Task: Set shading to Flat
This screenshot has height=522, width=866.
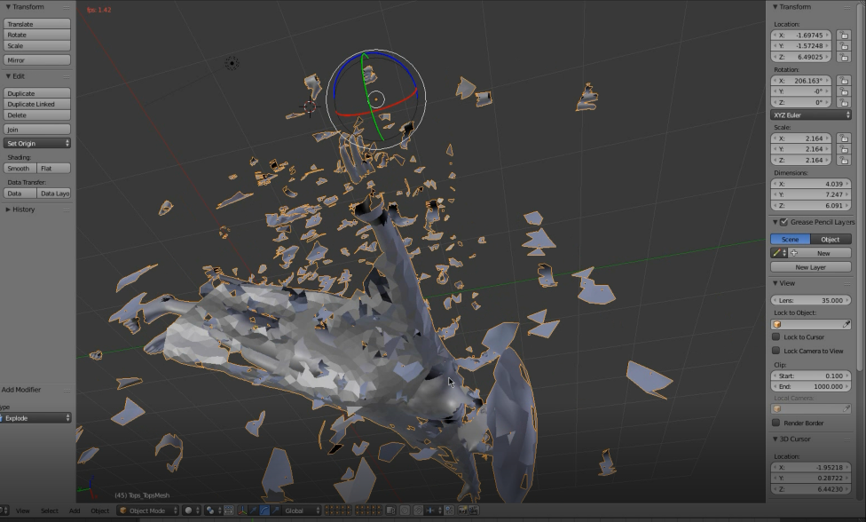Action: 53,168
